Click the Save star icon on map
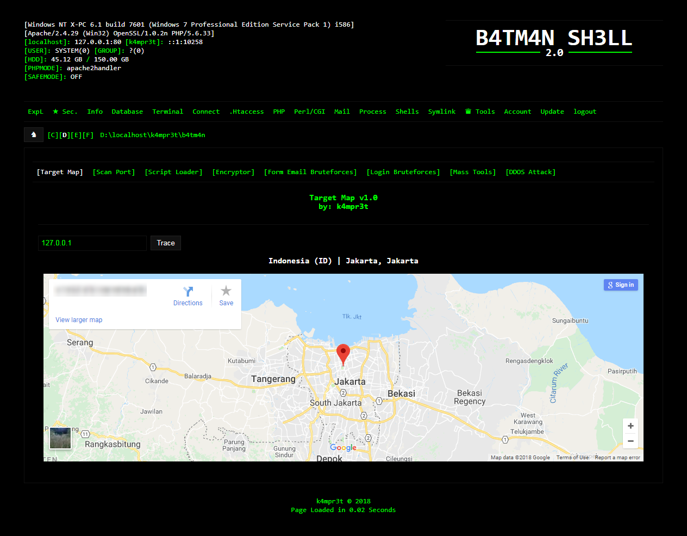Image resolution: width=687 pixels, height=536 pixels. pyautogui.click(x=226, y=291)
